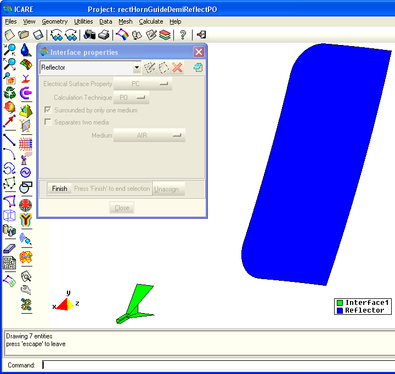This screenshot has width=395, height=374.
Task: Click the red and blue field grid icon
Action: pyautogui.click(x=26, y=144)
